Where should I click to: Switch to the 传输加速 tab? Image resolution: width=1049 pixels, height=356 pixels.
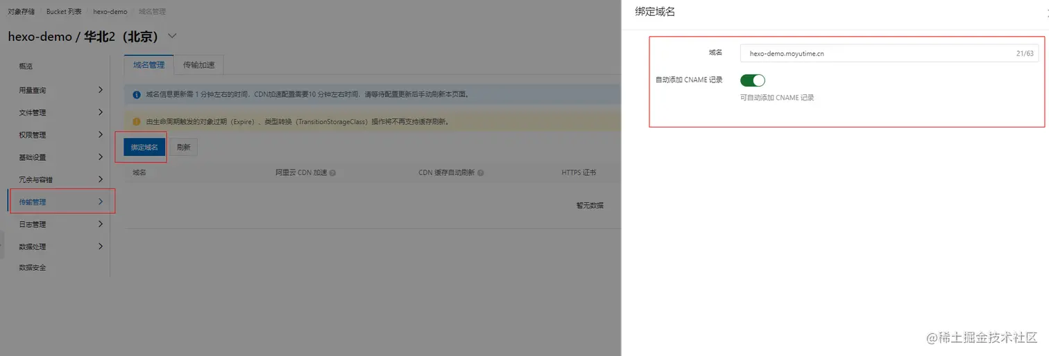pos(199,65)
